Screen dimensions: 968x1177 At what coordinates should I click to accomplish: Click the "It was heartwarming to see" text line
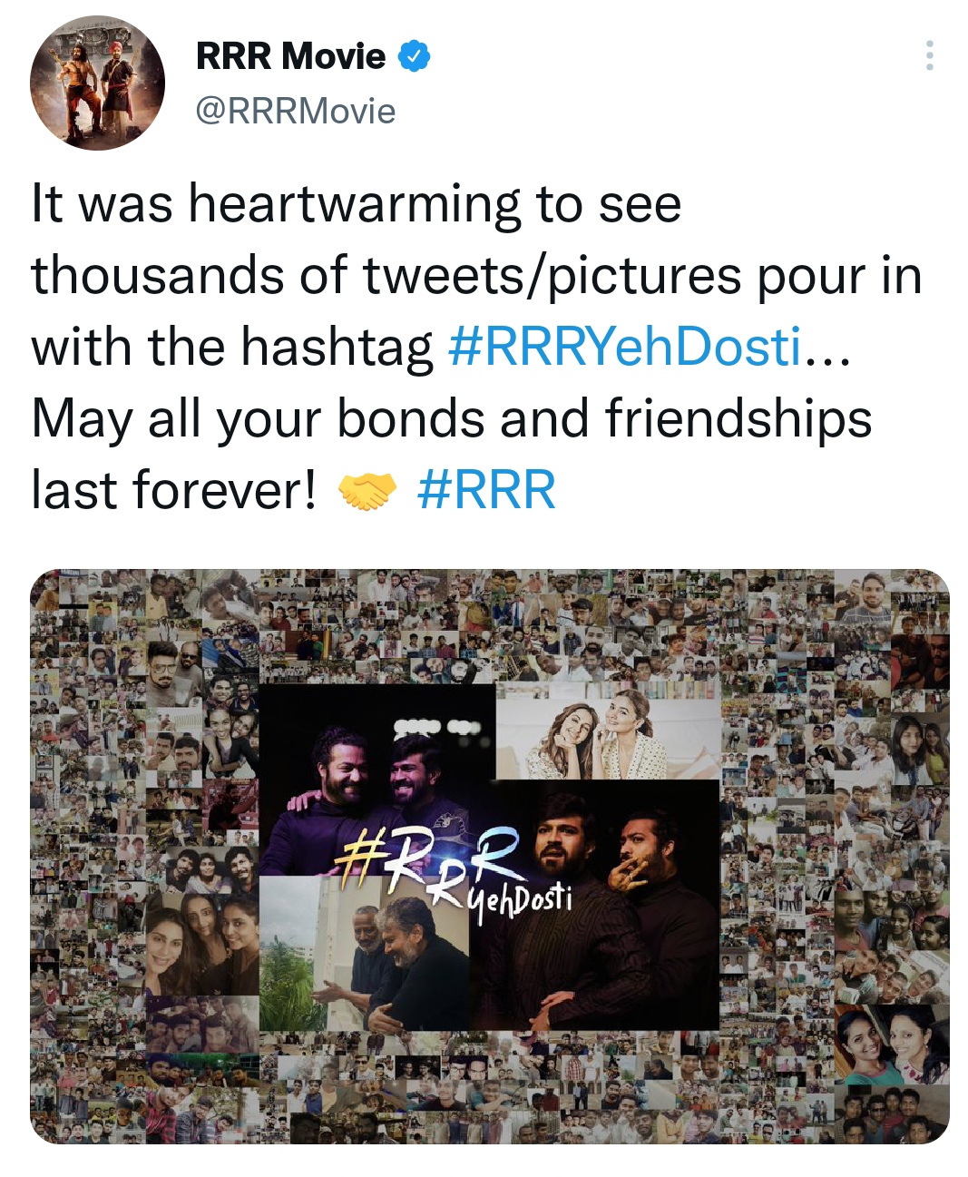(x=356, y=203)
